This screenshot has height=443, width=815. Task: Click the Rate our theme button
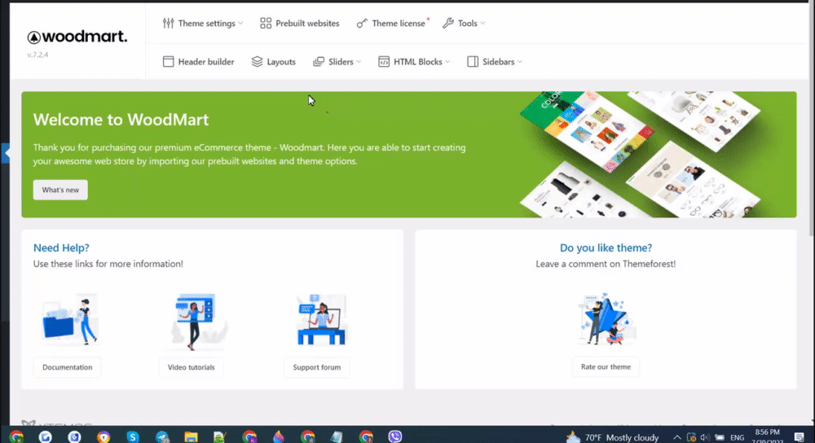point(606,366)
